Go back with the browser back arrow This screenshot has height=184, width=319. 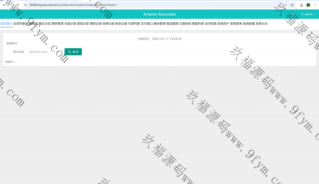coord(4,5)
